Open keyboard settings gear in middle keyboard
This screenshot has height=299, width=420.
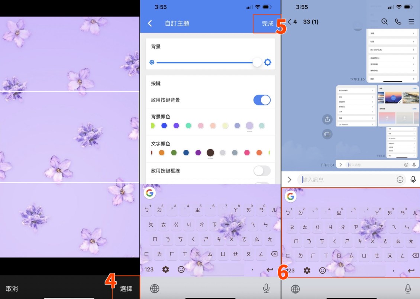[165, 269]
